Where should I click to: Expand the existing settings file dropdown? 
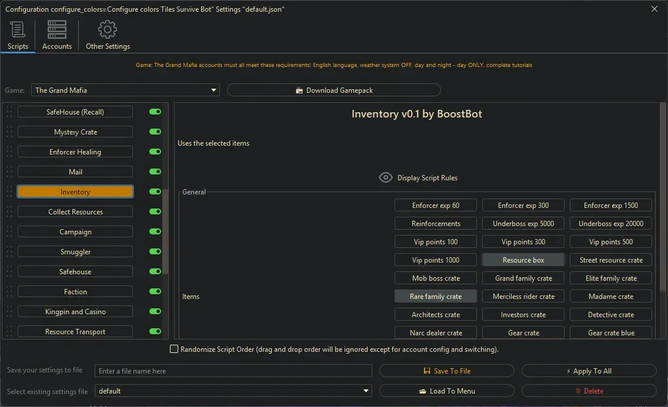pyautogui.click(x=233, y=391)
